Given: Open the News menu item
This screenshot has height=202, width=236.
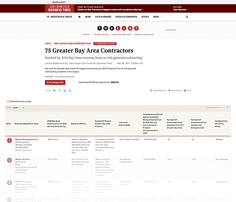Looking at the screenshot, I should 88,17.
